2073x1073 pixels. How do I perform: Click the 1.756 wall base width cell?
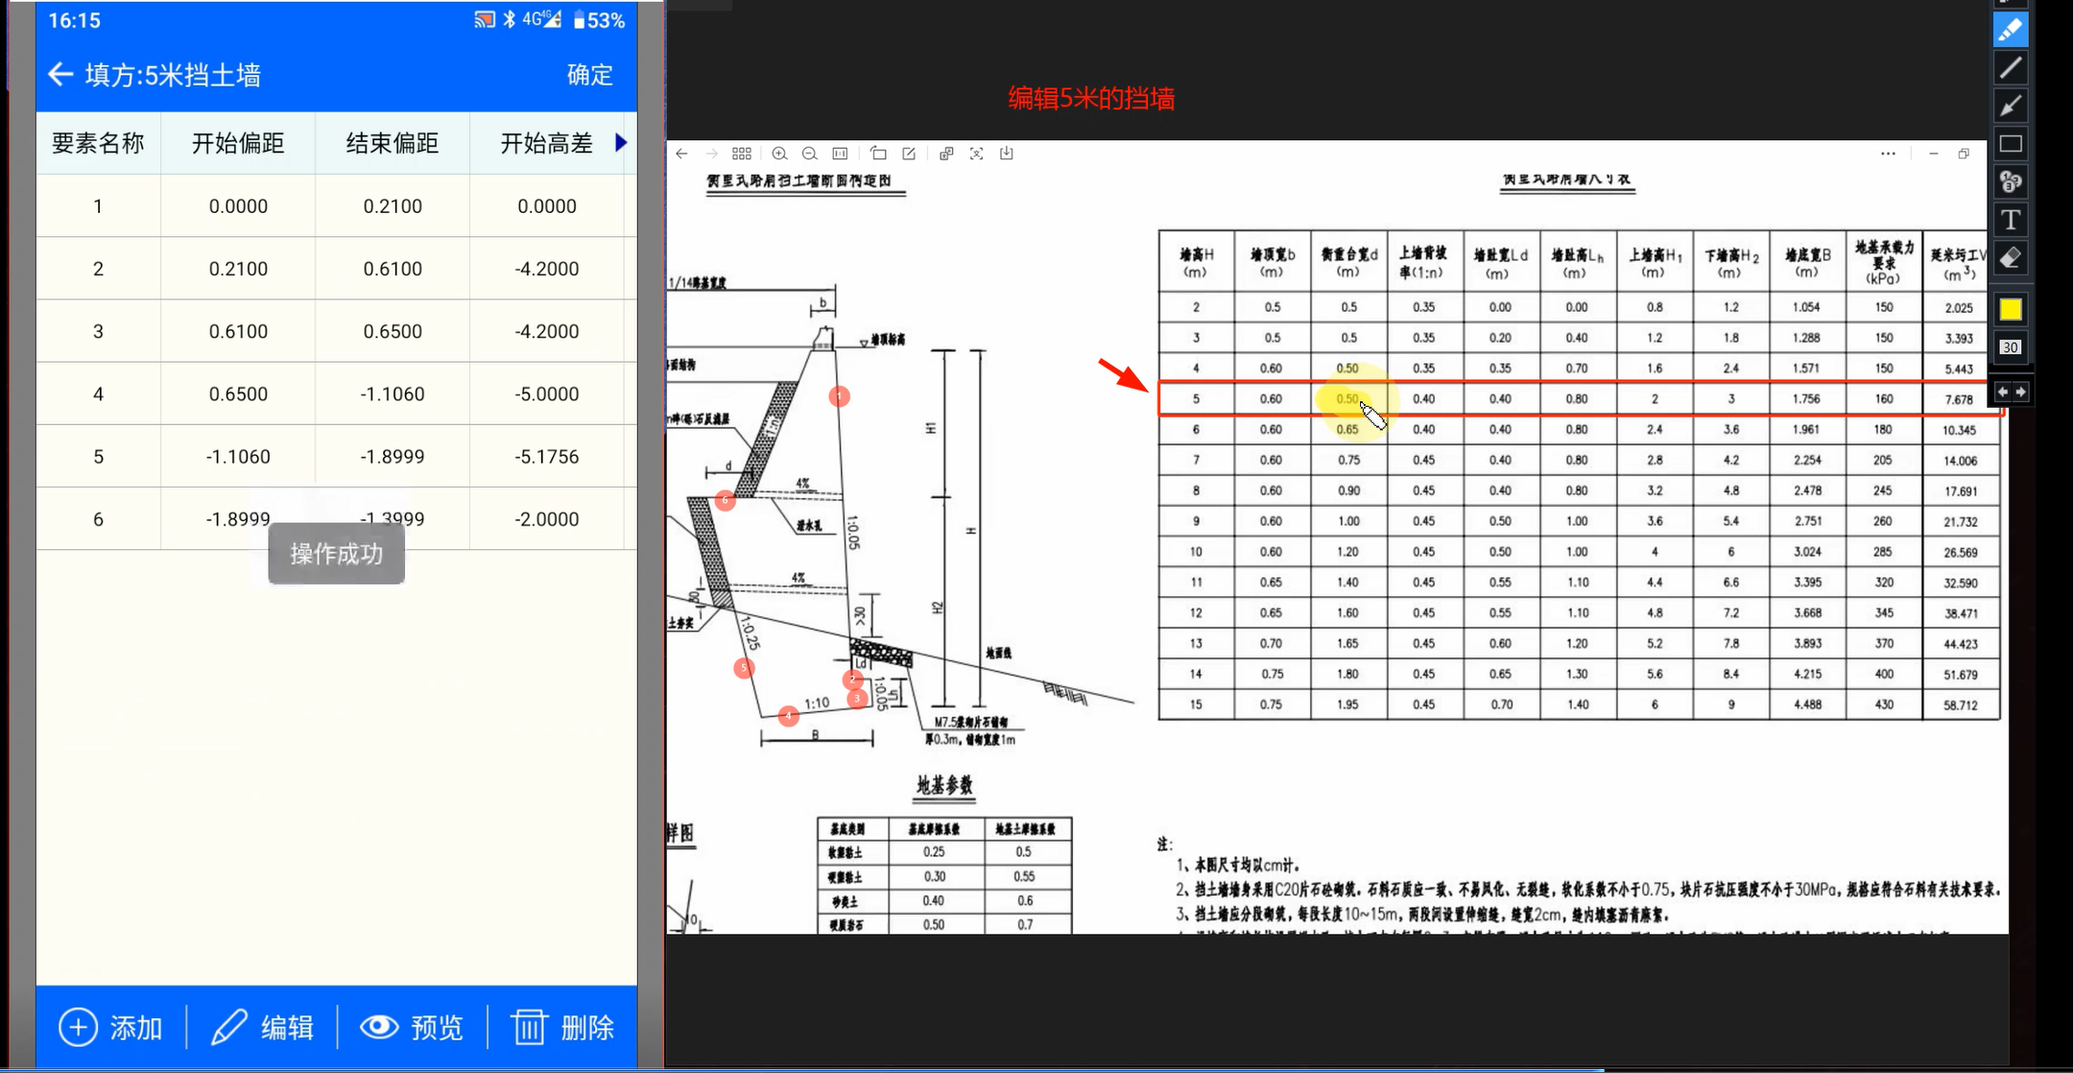1806,399
